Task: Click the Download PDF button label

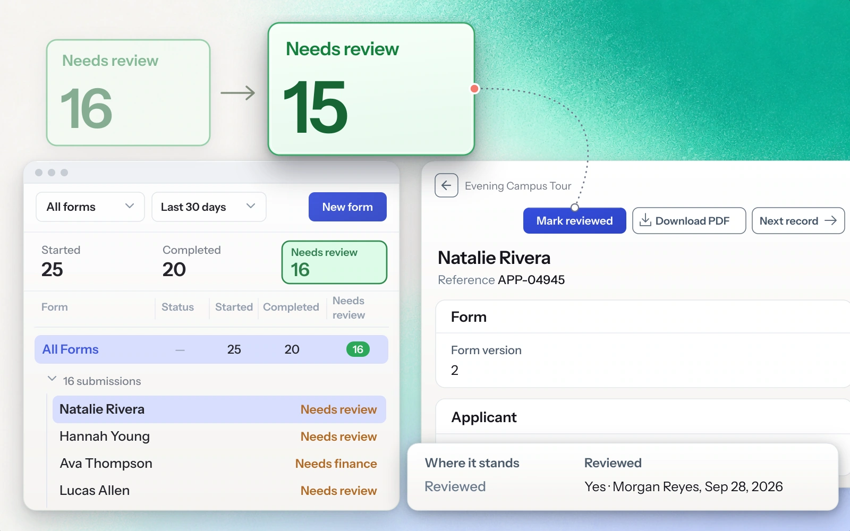Action: pos(692,221)
